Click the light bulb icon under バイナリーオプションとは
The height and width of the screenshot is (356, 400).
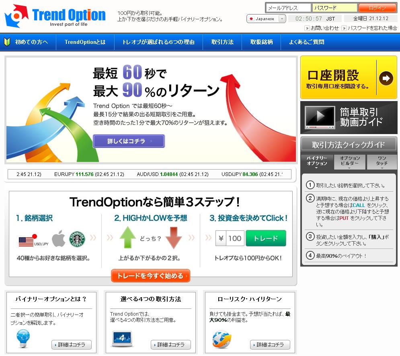click(23, 338)
